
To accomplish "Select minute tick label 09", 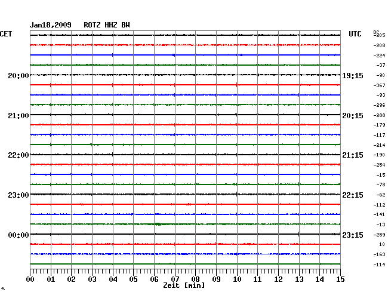I will click(x=216, y=279).
